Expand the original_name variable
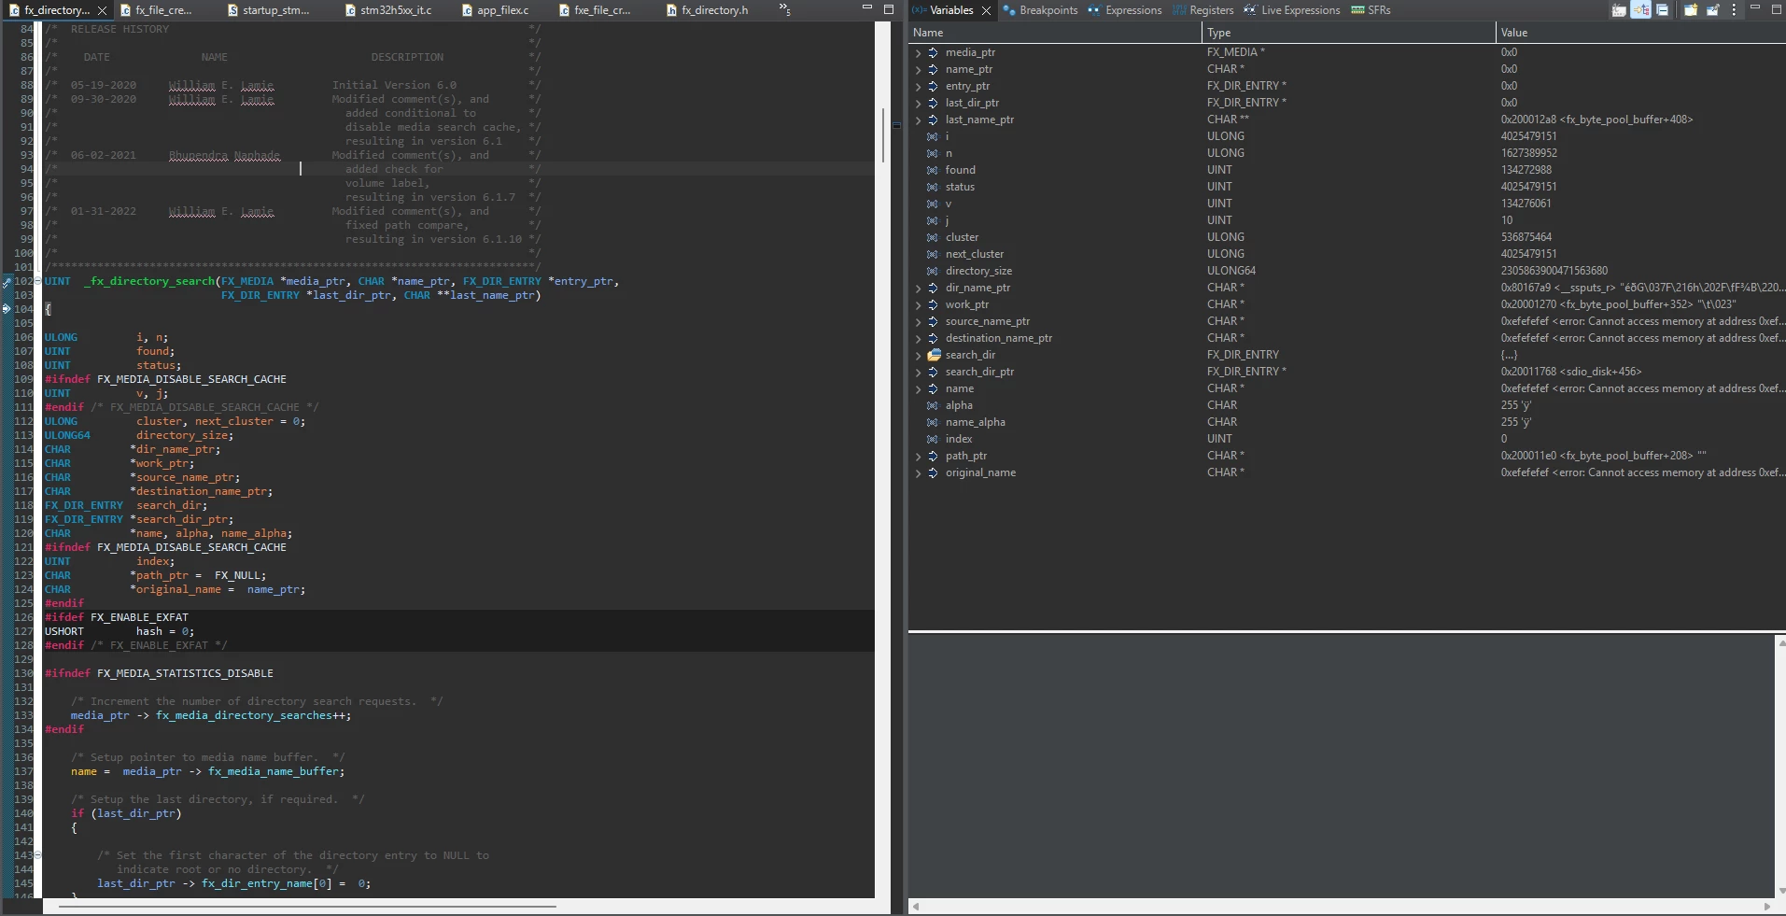1786x916 pixels. pos(918,472)
